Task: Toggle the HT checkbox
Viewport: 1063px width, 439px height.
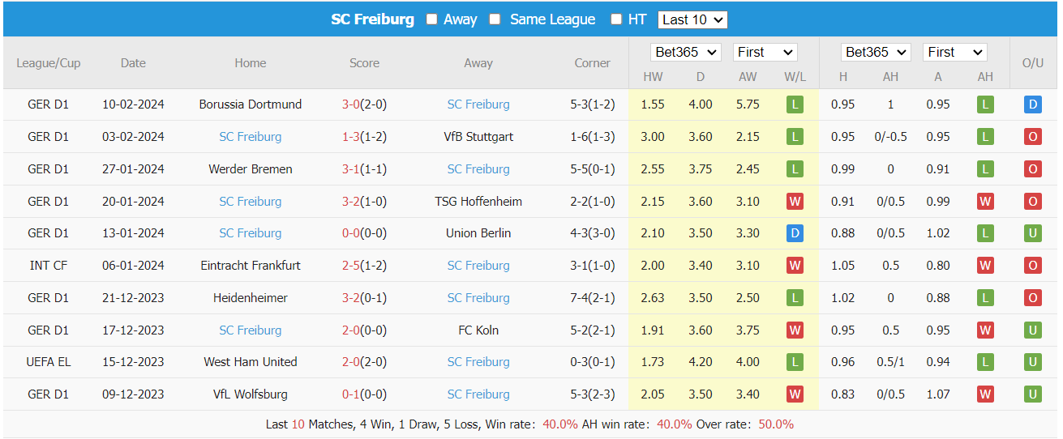Action: [616, 19]
